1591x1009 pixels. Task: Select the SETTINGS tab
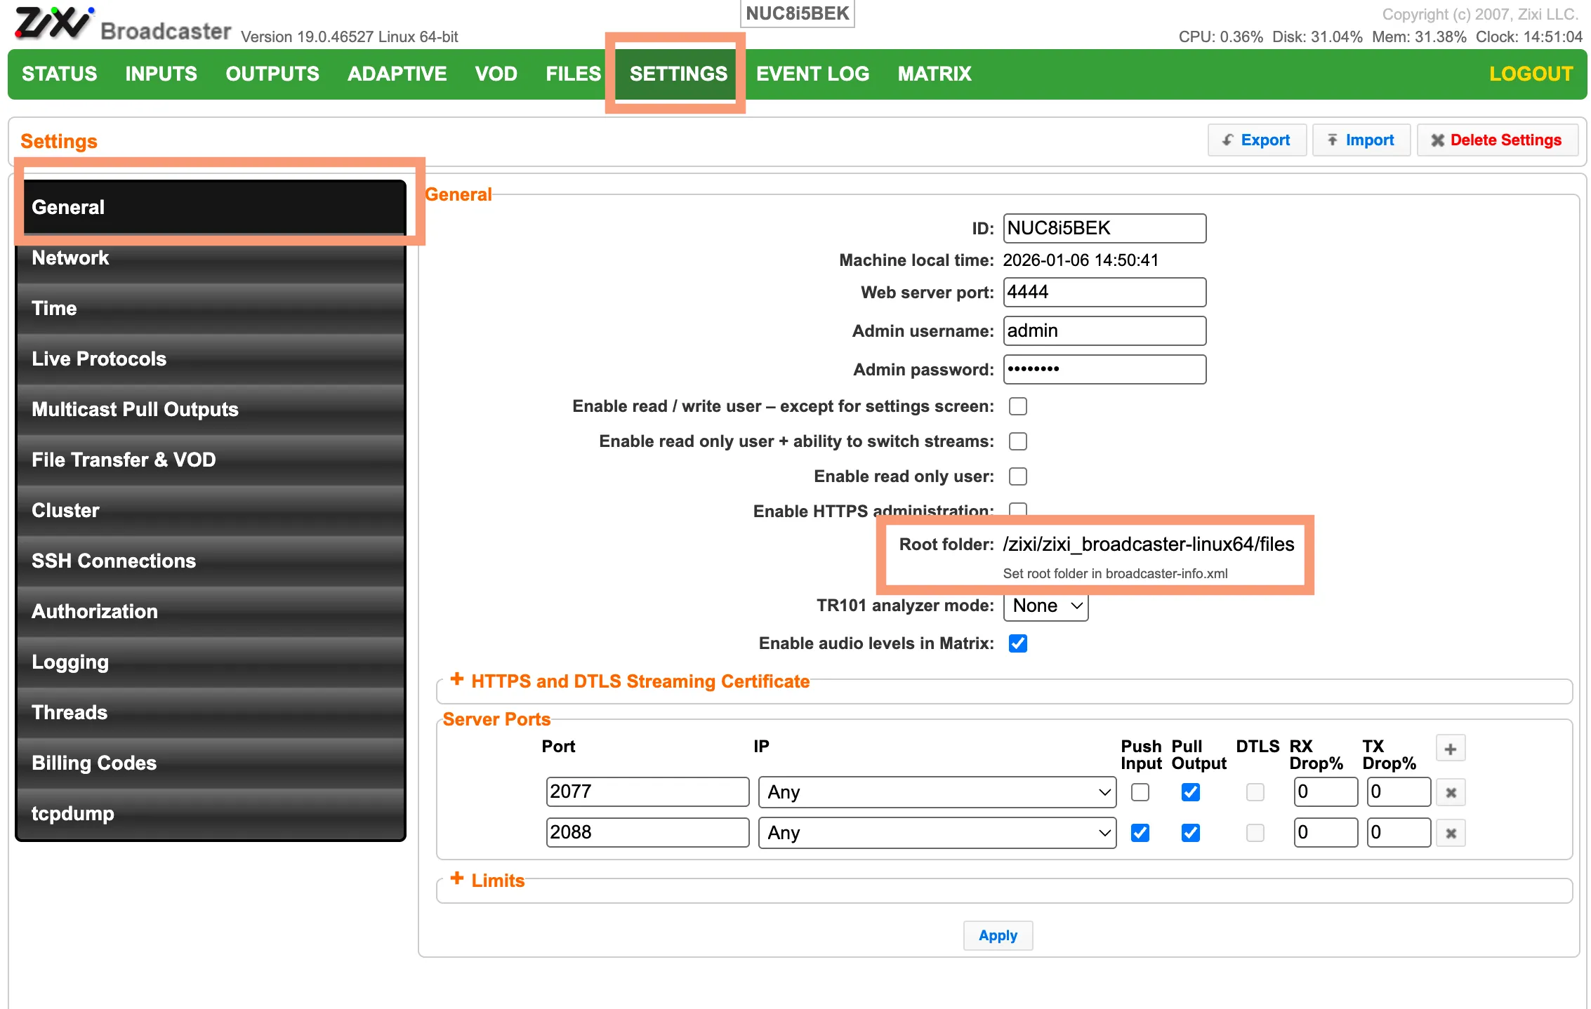678,74
